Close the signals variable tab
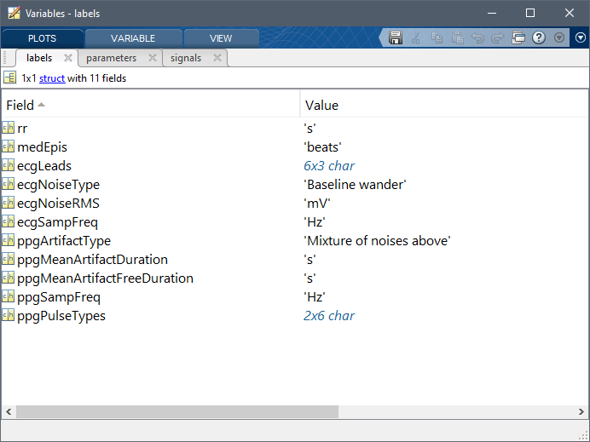 (x=217, y=58)
